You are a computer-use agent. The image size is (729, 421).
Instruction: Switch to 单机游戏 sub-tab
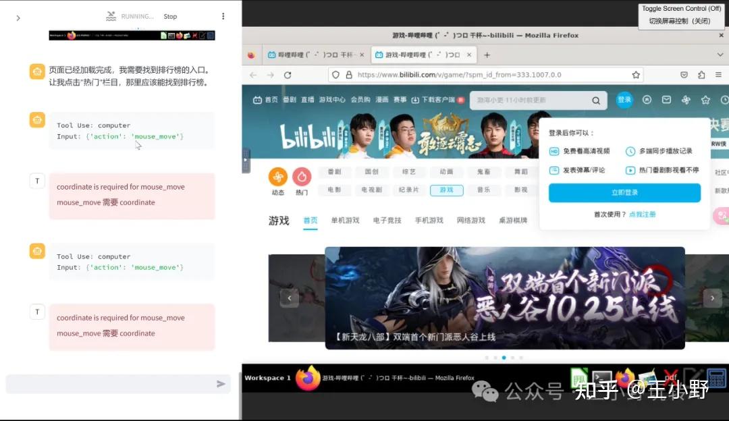pos(345,220)
